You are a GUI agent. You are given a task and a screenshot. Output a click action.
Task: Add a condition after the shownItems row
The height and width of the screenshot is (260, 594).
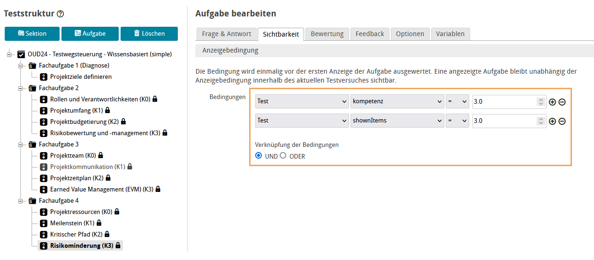552,121
